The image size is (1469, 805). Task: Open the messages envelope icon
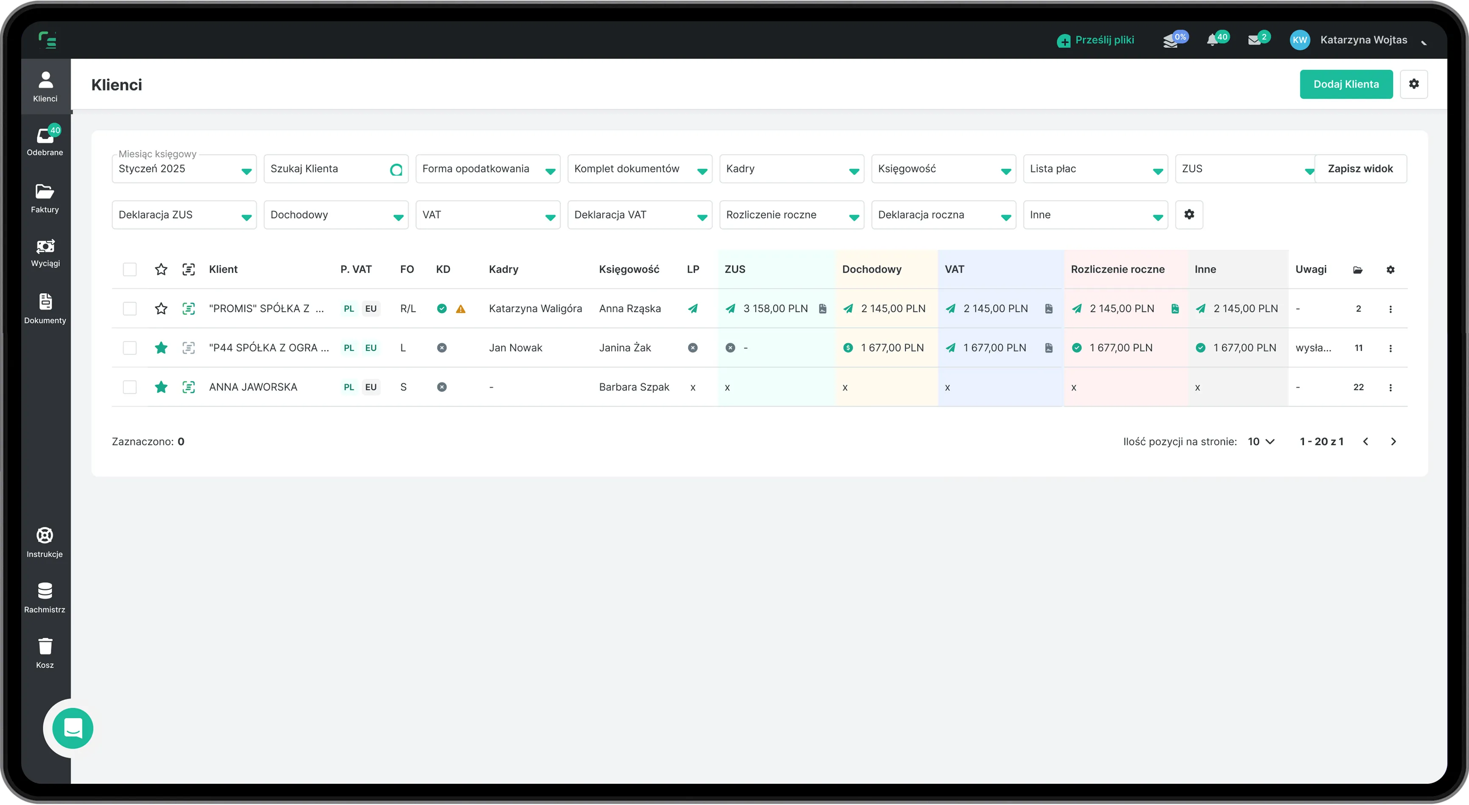click(x=1254, y=40)
